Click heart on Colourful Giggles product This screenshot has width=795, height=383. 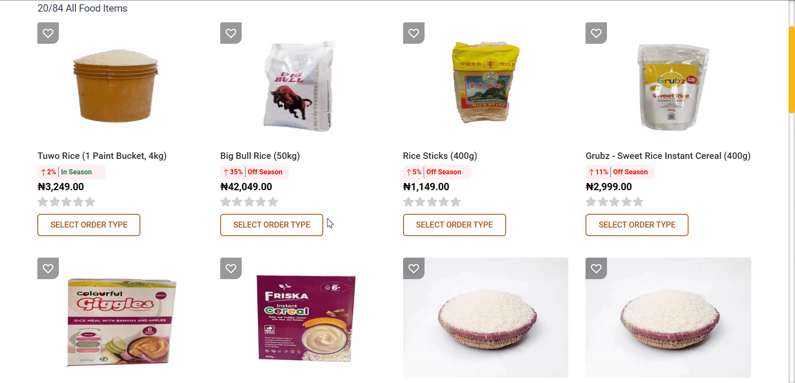point(48,268)
